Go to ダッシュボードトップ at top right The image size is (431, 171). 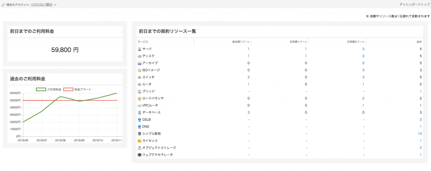click(415, 5)
